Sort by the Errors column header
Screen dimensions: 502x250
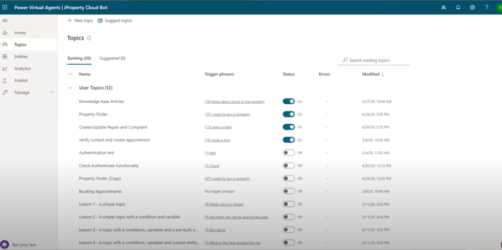pos(325,74)
